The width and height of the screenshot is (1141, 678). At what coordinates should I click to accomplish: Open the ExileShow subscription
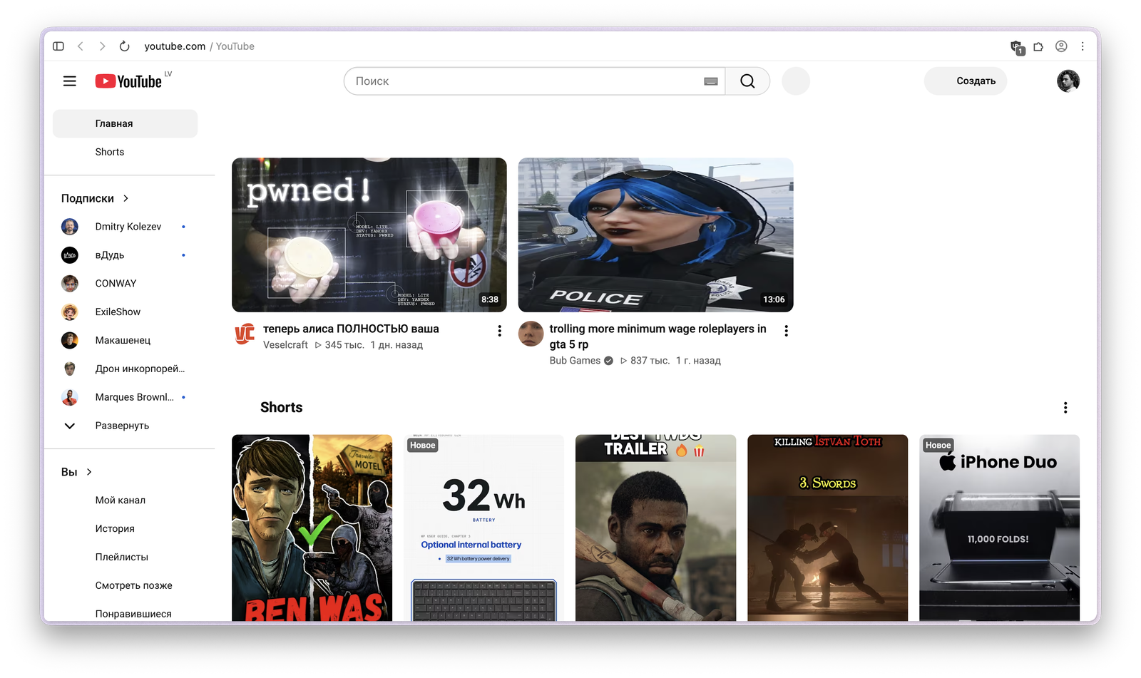pyautogui.click(x=125, y=312)
